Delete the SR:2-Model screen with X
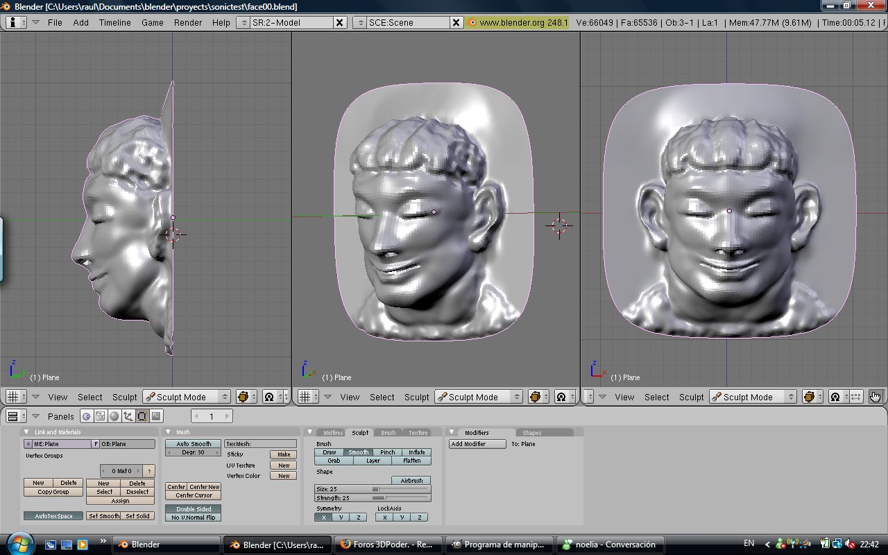Image resolution: width=888 pixels, height=555 pixels. pos(339,22)
